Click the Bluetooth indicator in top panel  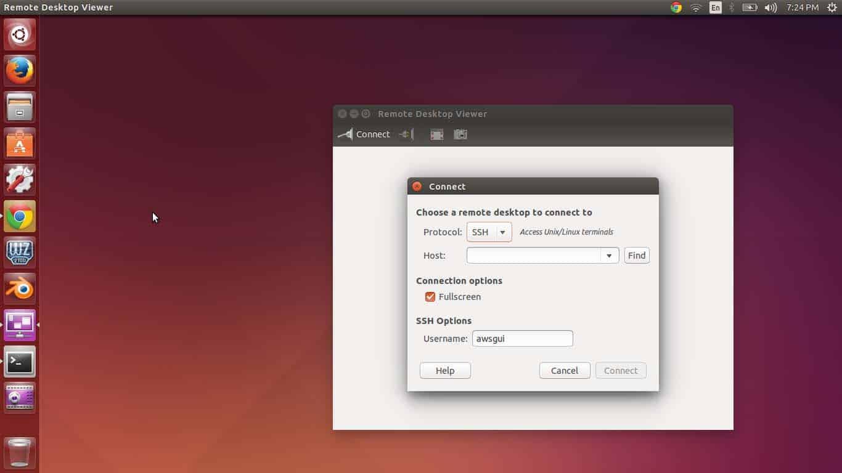tap(732, 7)
